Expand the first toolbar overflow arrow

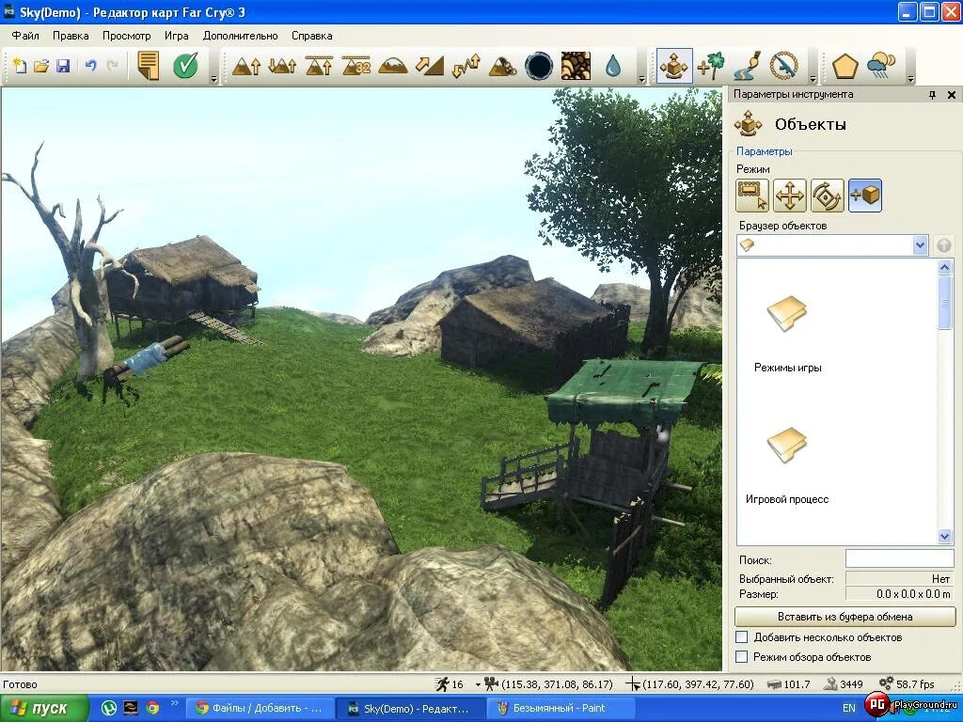(213, 79)
